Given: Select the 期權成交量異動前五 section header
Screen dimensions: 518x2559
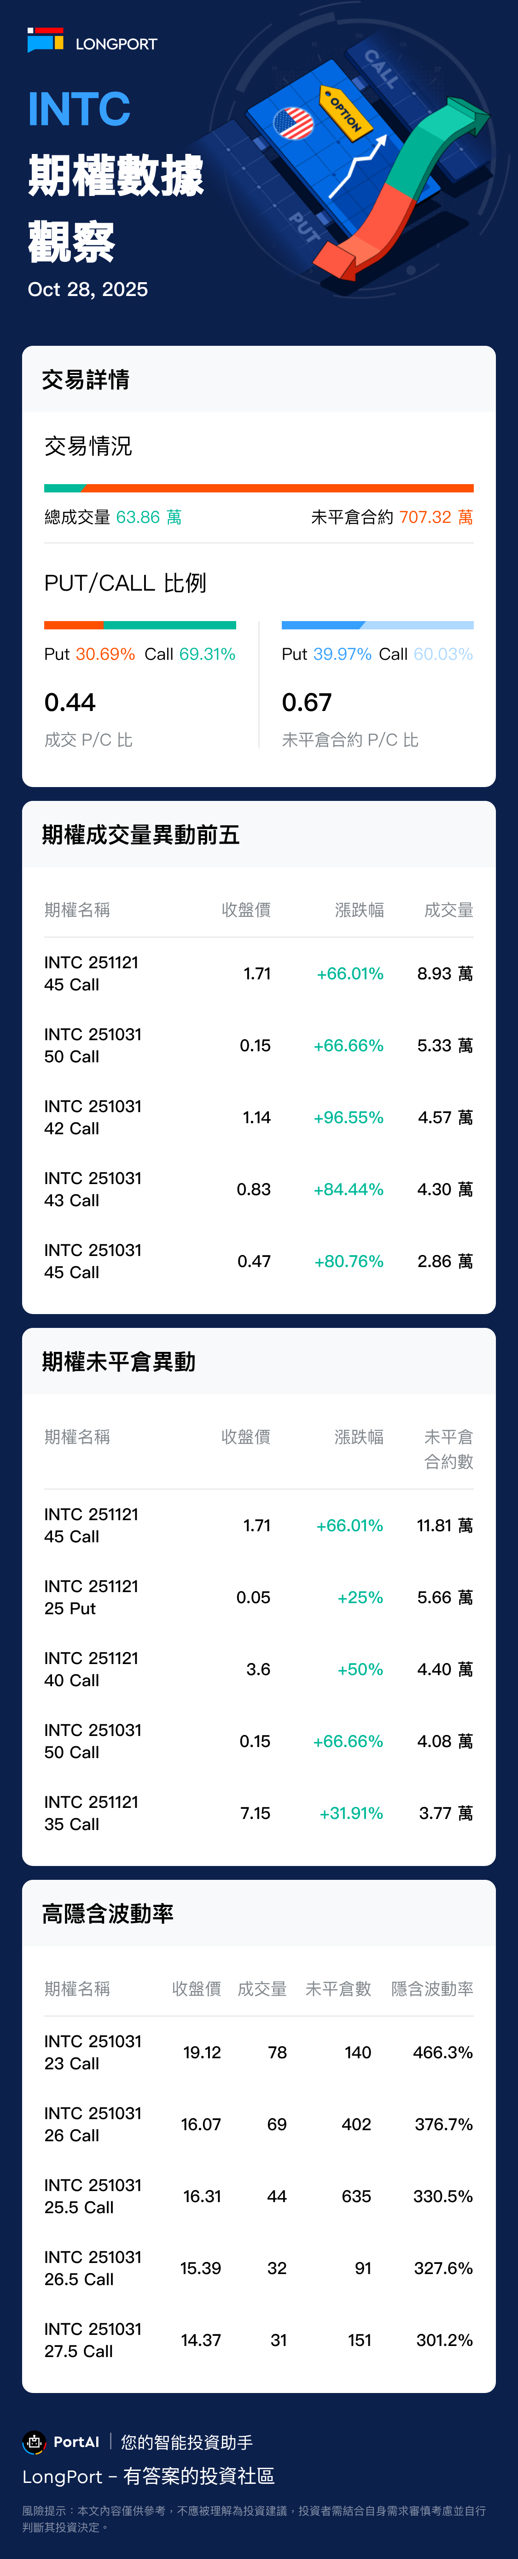Looking at the screenshot, I should 141,835.
